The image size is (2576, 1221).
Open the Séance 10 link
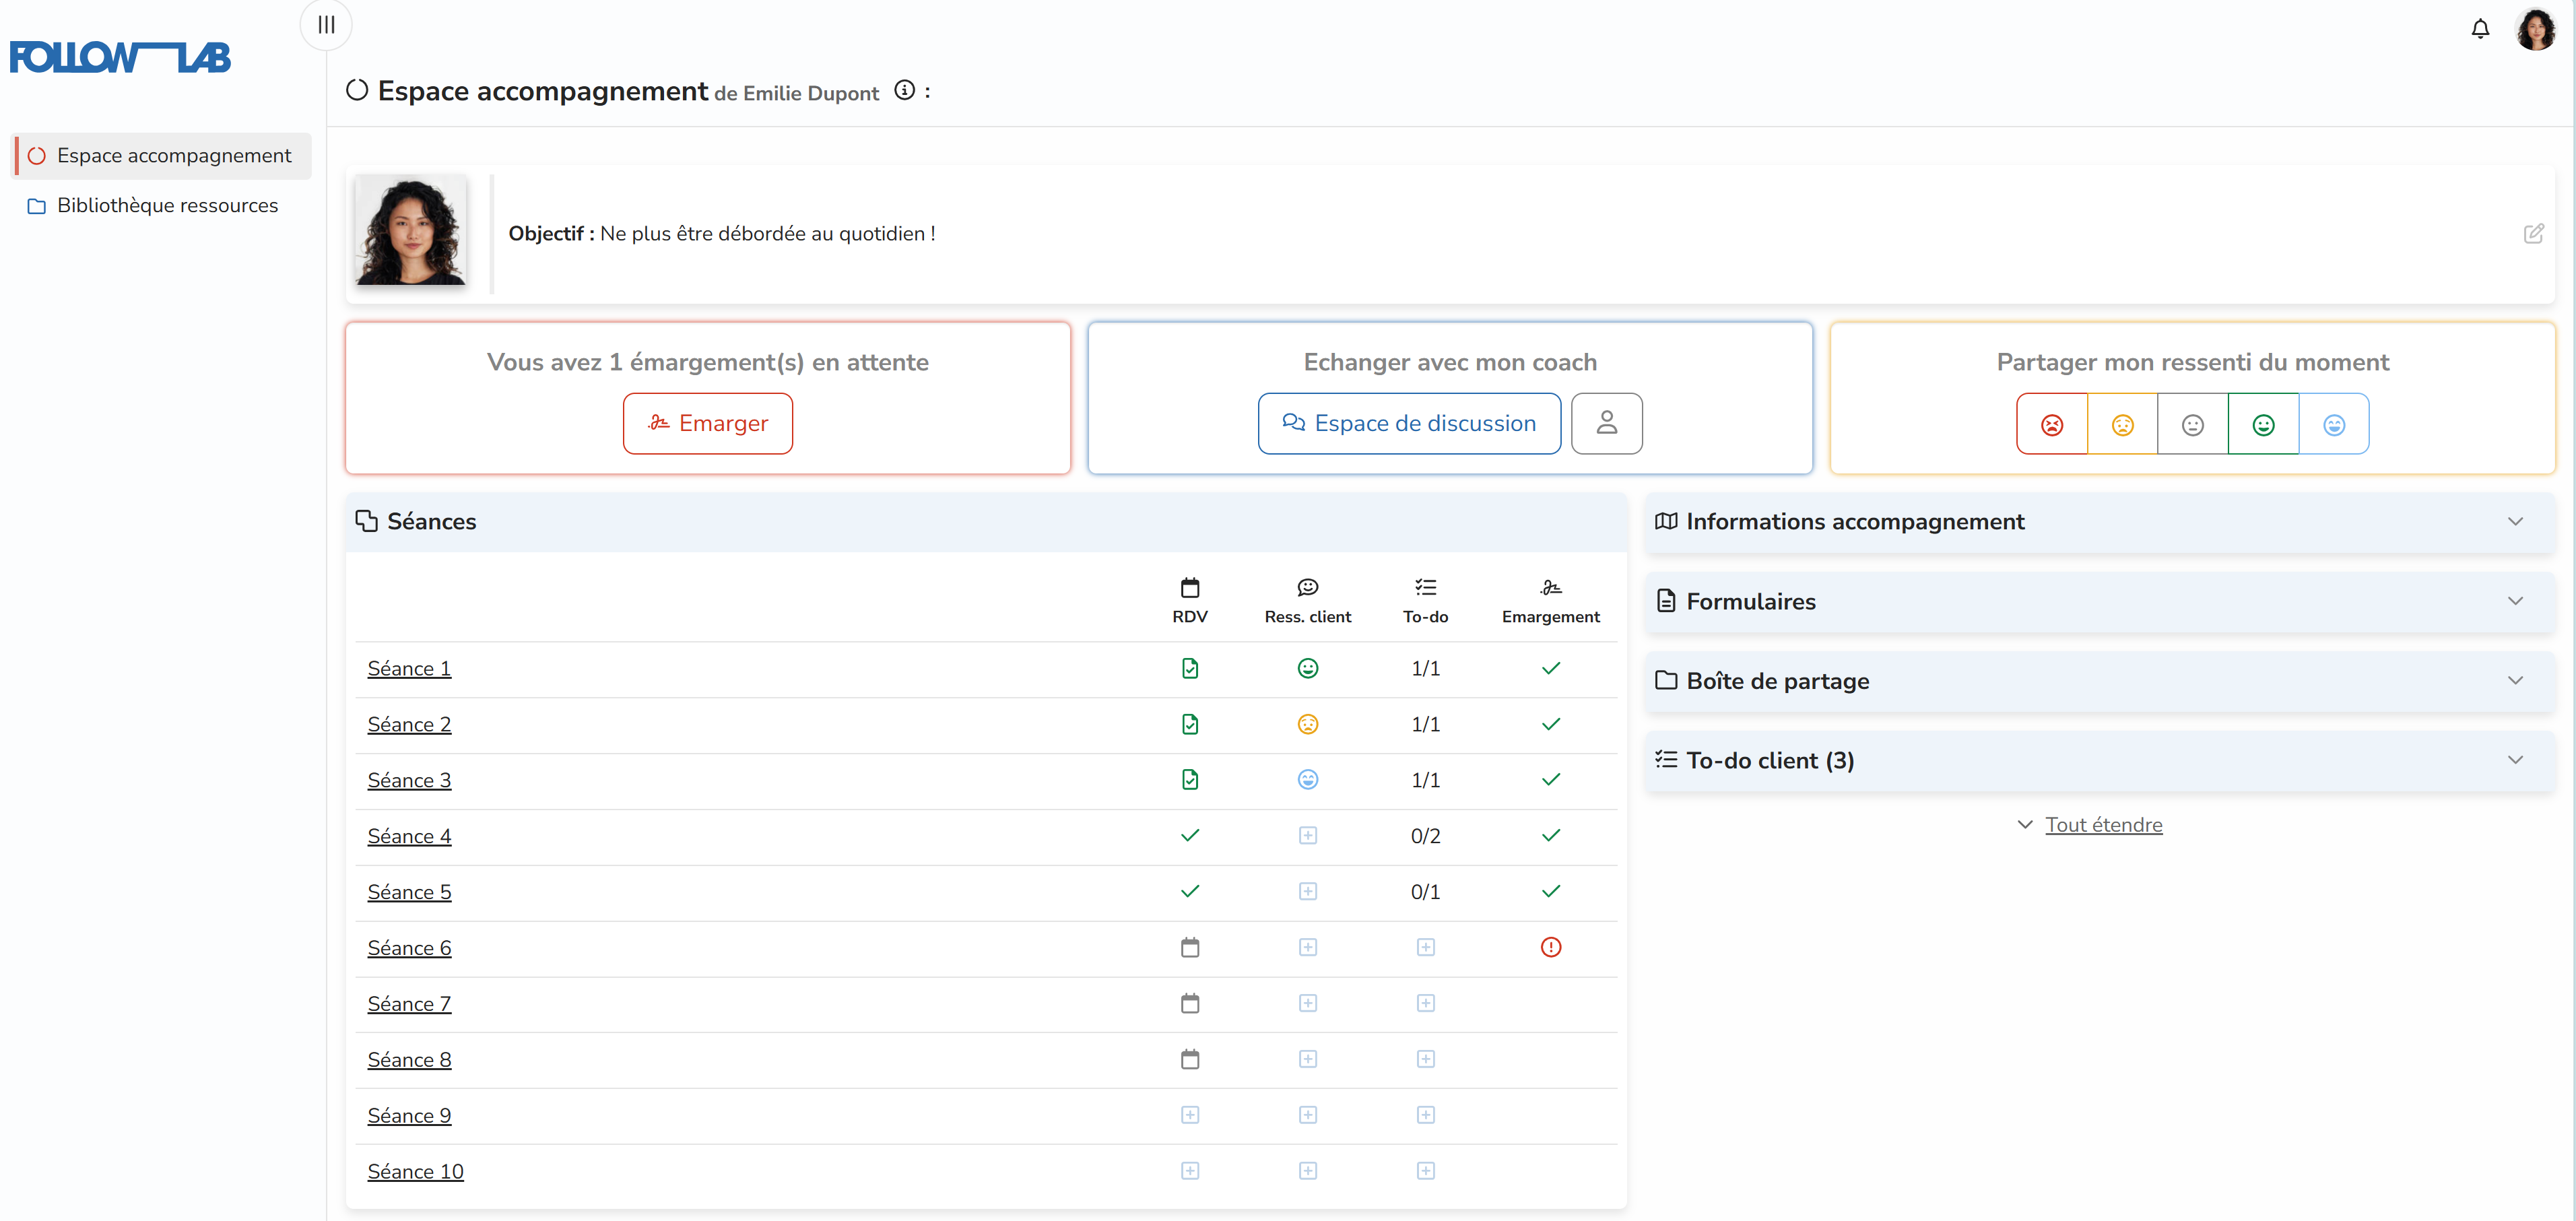415,1171
